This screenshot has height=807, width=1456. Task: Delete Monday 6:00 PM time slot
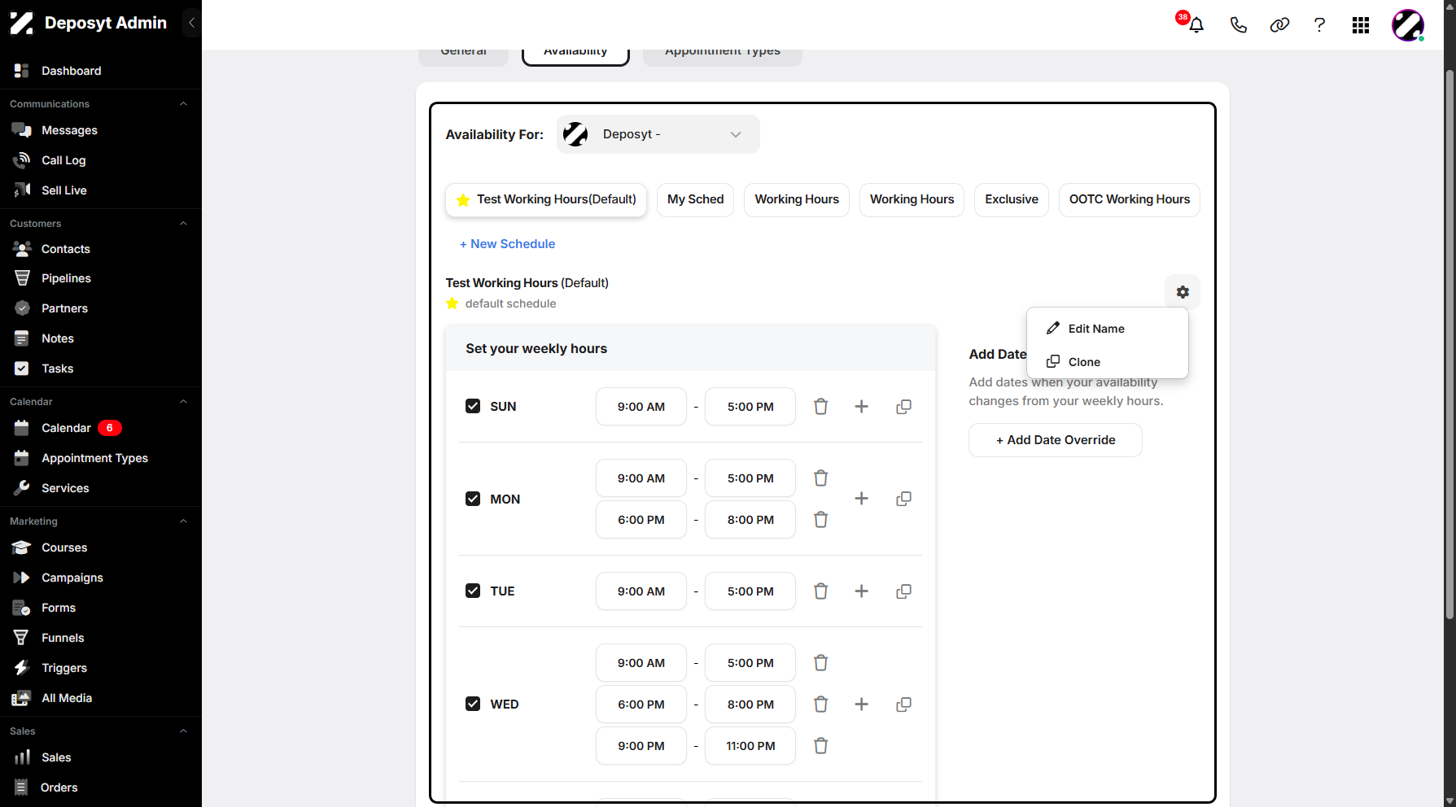[x=820, y=520]
